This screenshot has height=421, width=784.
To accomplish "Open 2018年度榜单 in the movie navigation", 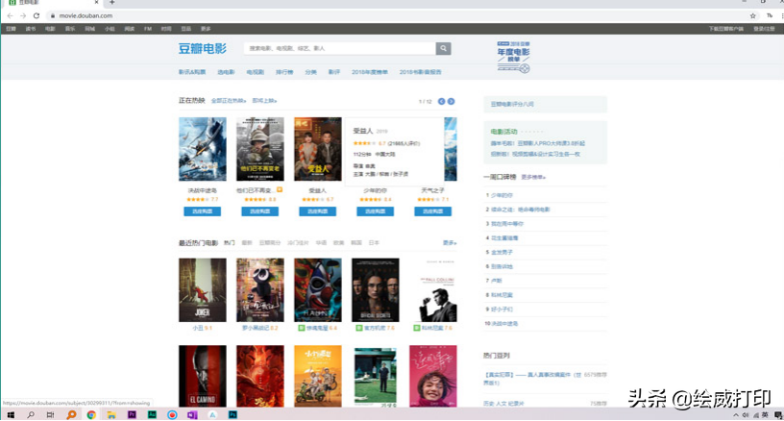I will click(370, 72).
